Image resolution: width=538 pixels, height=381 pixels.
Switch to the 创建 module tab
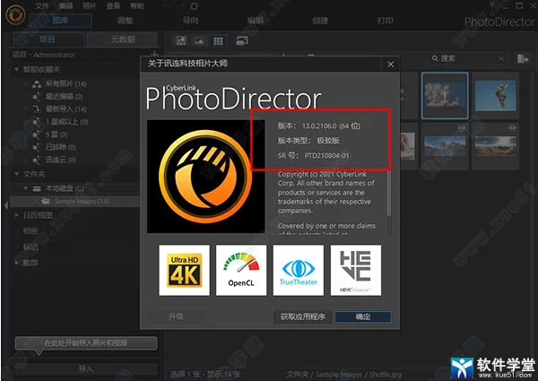click(320, 21)
